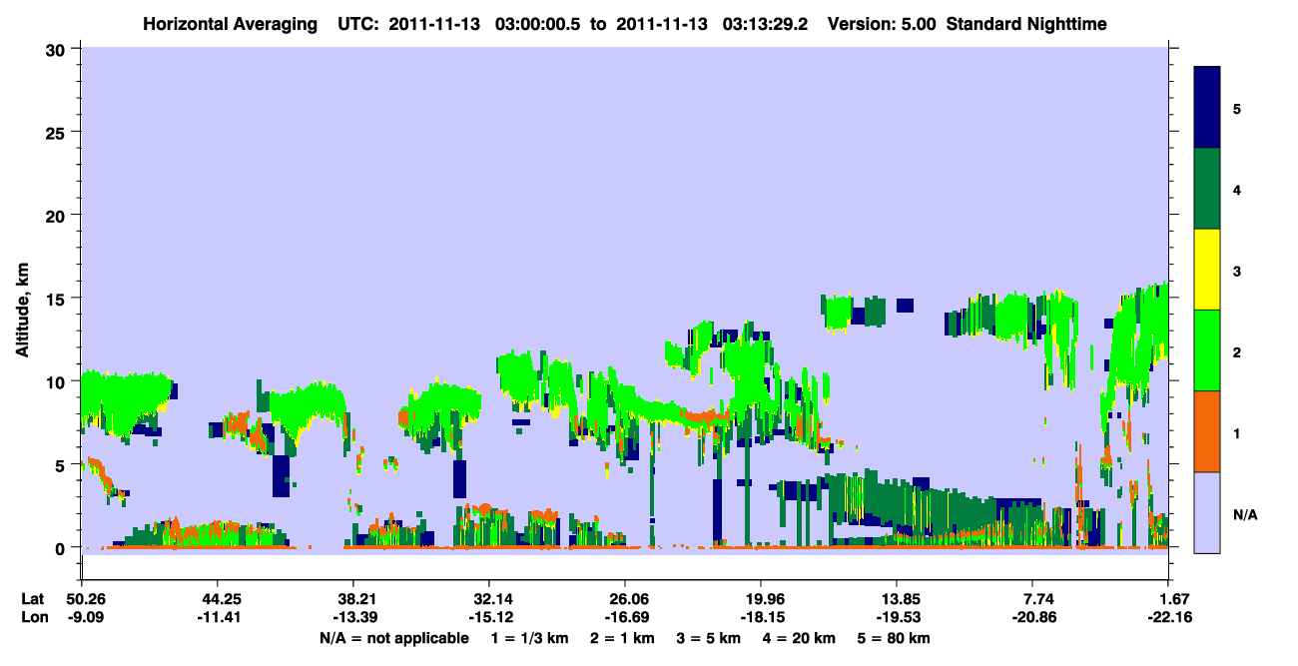
Task: Click longitude value -15.12
Action: [488, 617]
